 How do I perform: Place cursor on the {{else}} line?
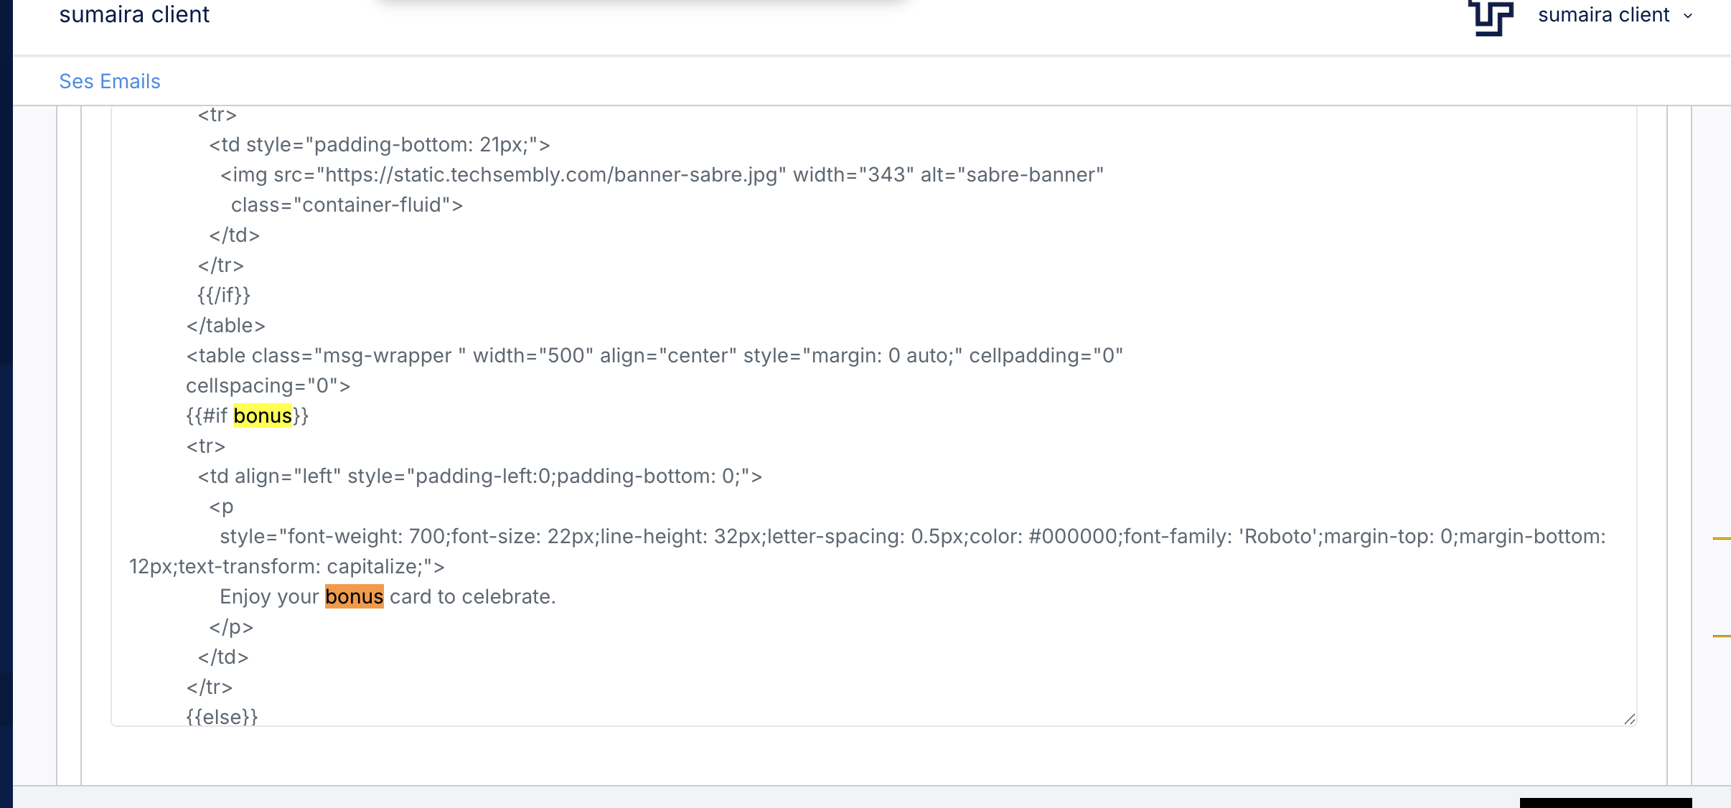point(222,716)
